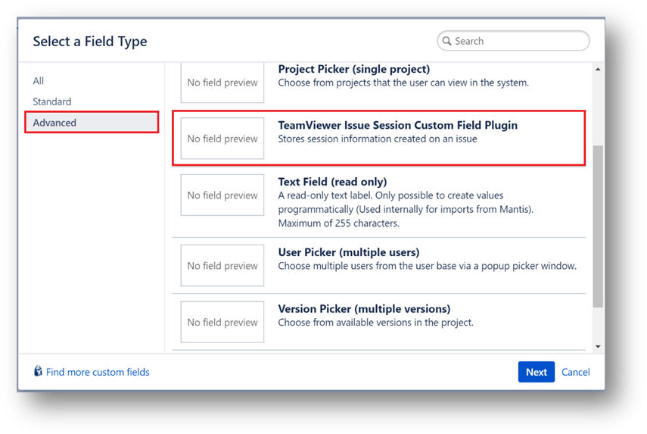Click the scrollbar up arrow

click(x=598, y=70)
